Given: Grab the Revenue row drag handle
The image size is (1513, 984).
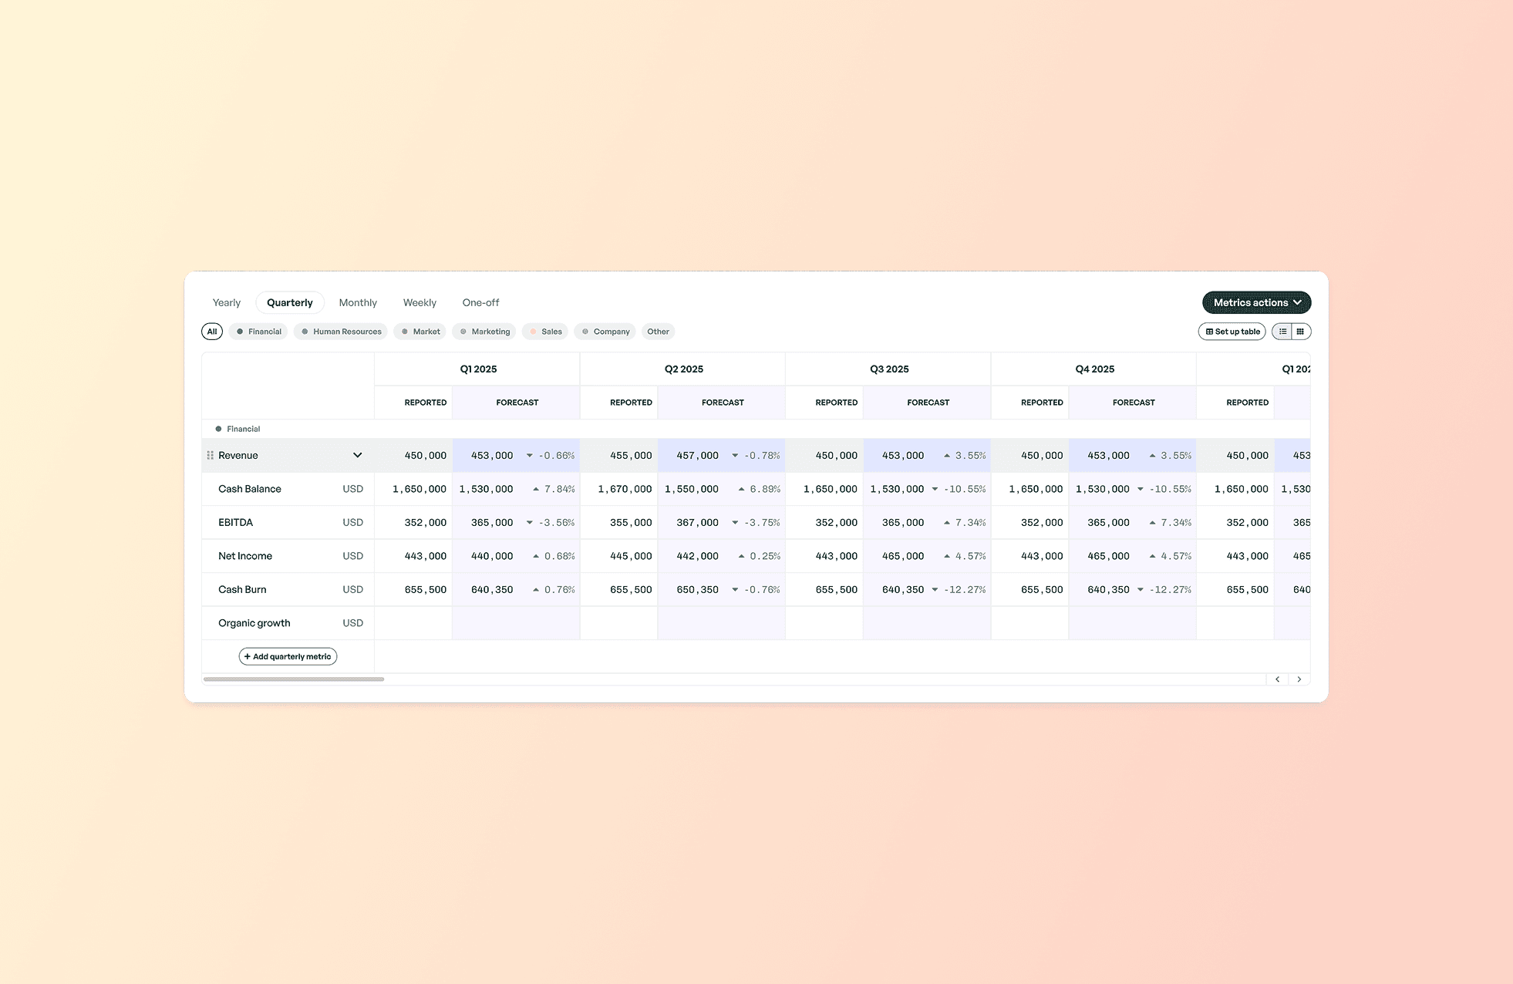Looking at the screenshot, I should 210,456.
